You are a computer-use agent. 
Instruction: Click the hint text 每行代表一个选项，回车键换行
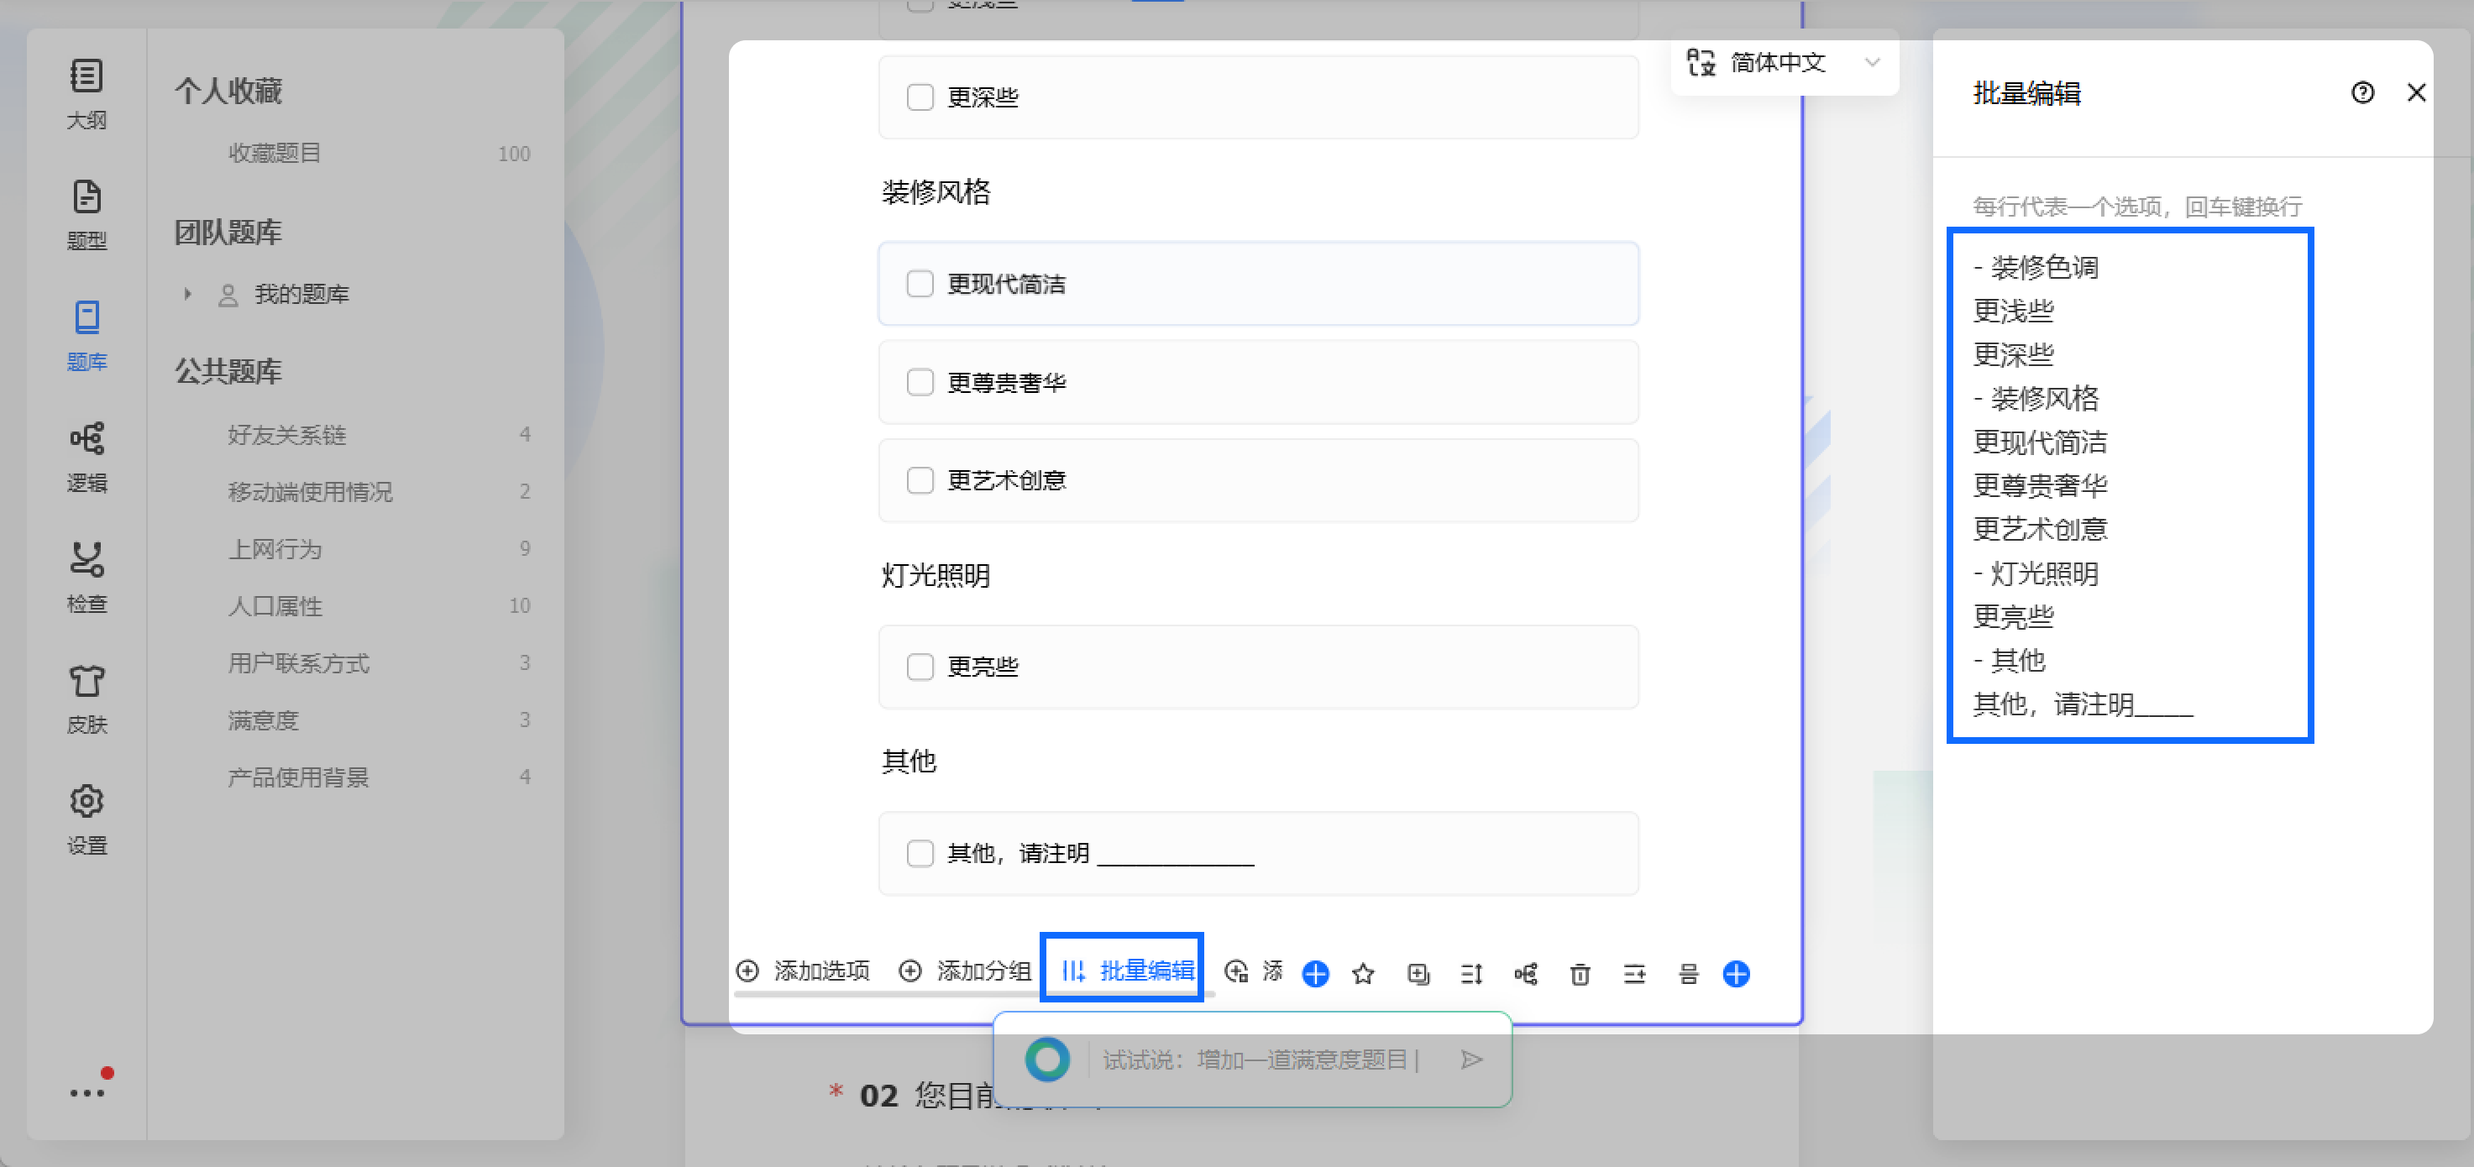[2138, 207]
